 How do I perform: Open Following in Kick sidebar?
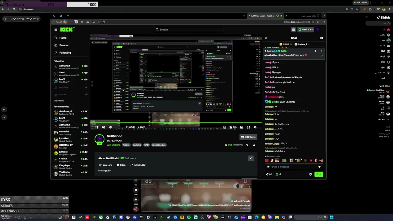pos(62,52)
